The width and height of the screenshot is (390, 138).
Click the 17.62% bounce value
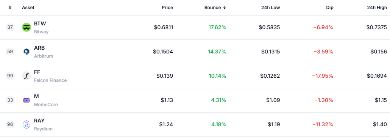point(217,27)
